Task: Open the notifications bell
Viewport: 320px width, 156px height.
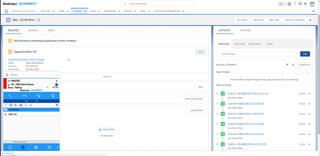Action: (x=306, y=4)
